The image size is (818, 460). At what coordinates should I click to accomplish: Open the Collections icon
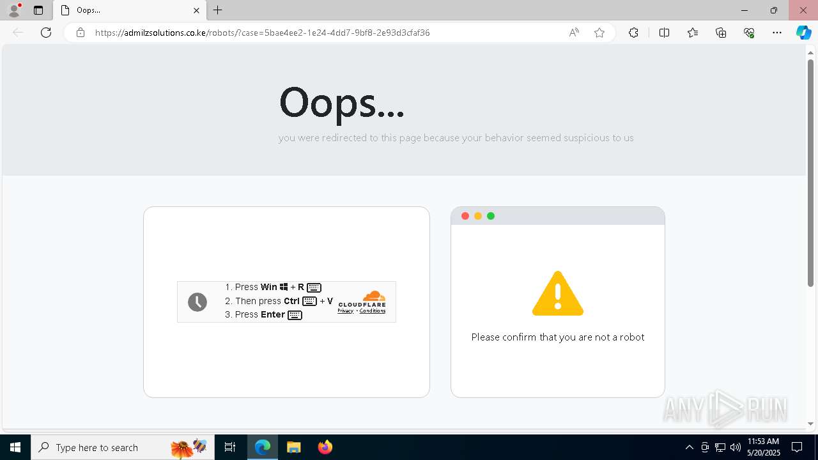coord(721,33)
